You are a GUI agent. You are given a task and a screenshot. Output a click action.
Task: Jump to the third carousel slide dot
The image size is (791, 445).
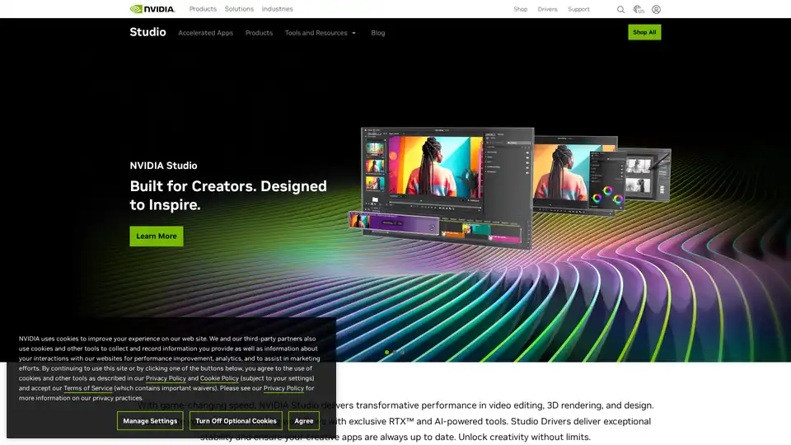(402, 352)
